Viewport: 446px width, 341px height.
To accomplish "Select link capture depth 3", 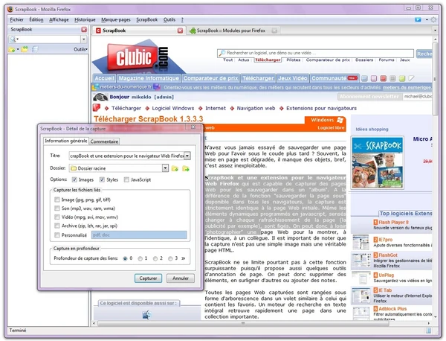I will click(x=170, y=258).
